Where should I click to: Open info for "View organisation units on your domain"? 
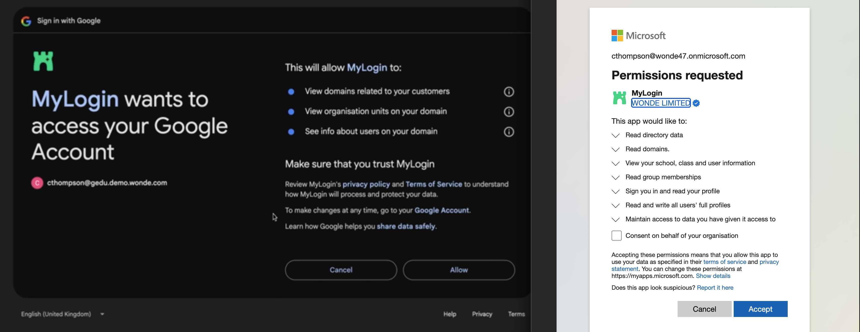[509, 112]
